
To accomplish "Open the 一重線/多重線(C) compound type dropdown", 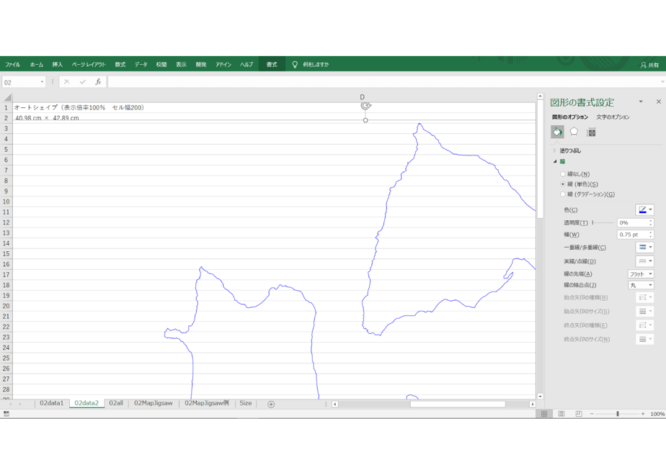I will (645, 248).
